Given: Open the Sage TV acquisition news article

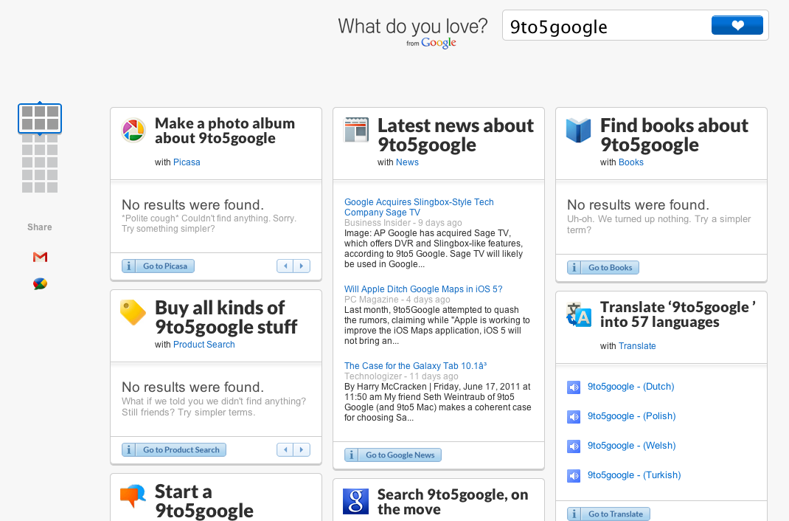Looking at the screenshot, I should (x=419, y=207).
